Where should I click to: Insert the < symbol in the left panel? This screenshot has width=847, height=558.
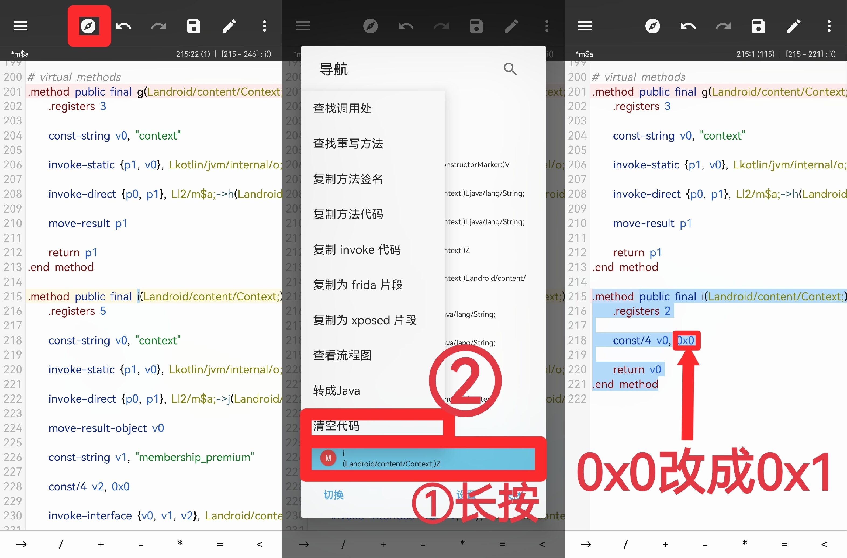point(260,544)
